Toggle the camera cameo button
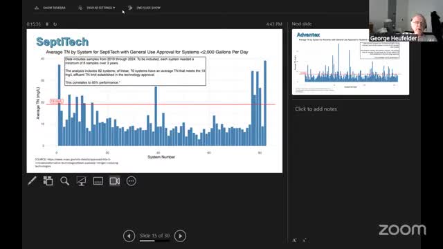This screenshot has width=443, height=249. click(x=115, y=181)
